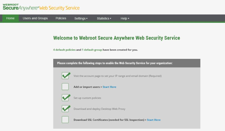
Task: Switch to the Policies tab
Action: tap(61, 18)
